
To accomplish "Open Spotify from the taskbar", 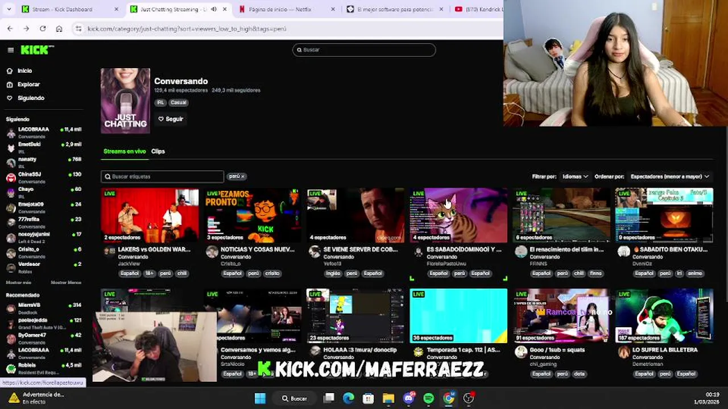I will coord(429,398).
